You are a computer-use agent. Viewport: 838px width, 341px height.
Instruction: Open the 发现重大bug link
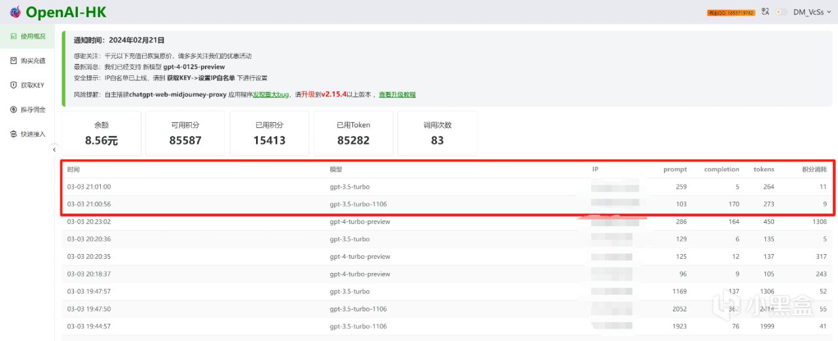pos(271,95)
